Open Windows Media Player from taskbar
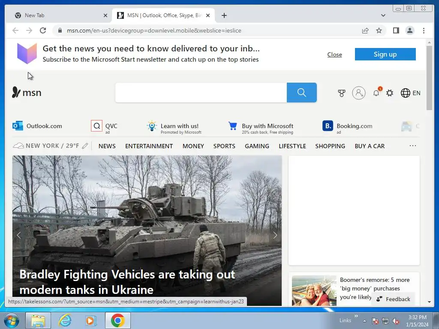Screen dimensions: 439x329 click(91, 320)
